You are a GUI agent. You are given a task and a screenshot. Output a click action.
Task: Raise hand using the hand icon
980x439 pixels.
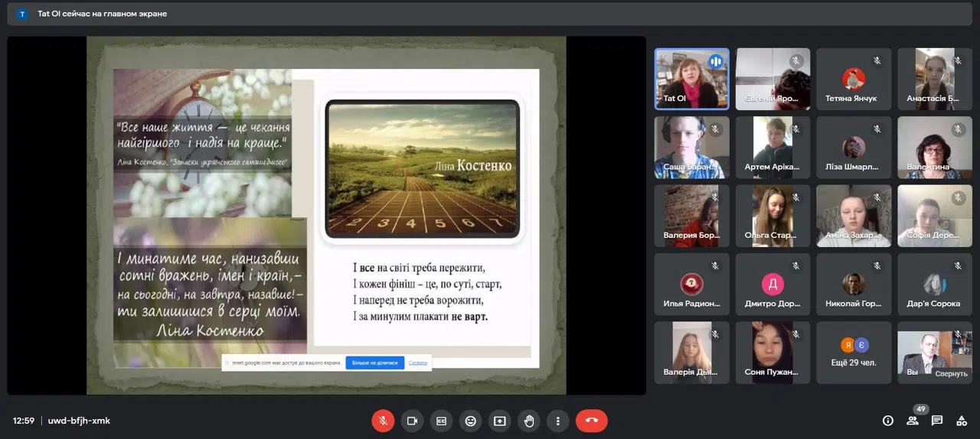click(x=528, y=421)
